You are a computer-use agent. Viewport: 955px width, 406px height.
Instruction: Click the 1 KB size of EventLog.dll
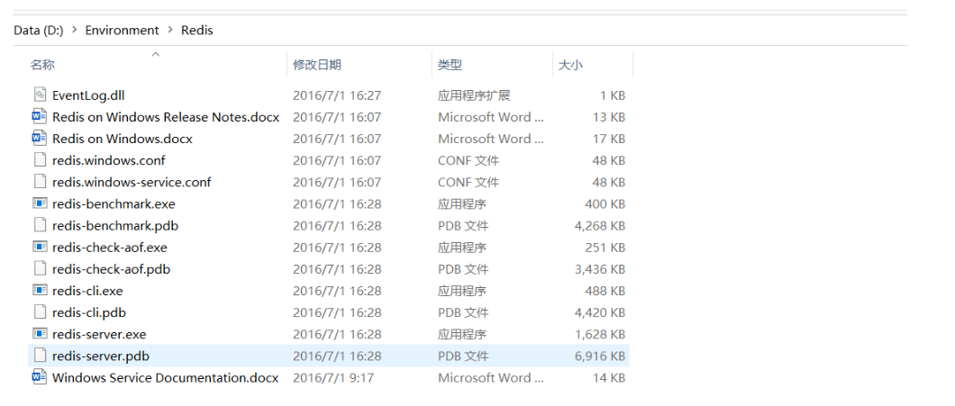(613, 95)
